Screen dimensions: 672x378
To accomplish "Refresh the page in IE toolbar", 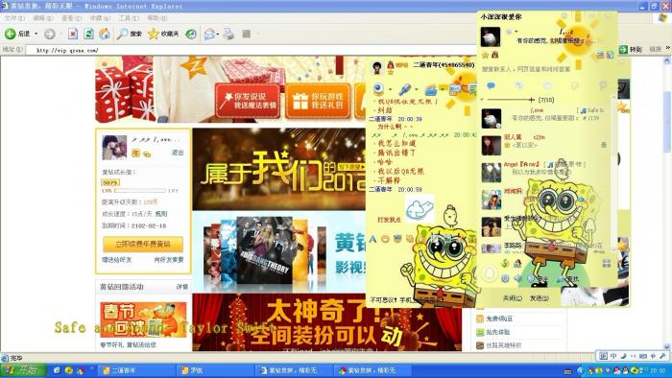I will (88, 34).
